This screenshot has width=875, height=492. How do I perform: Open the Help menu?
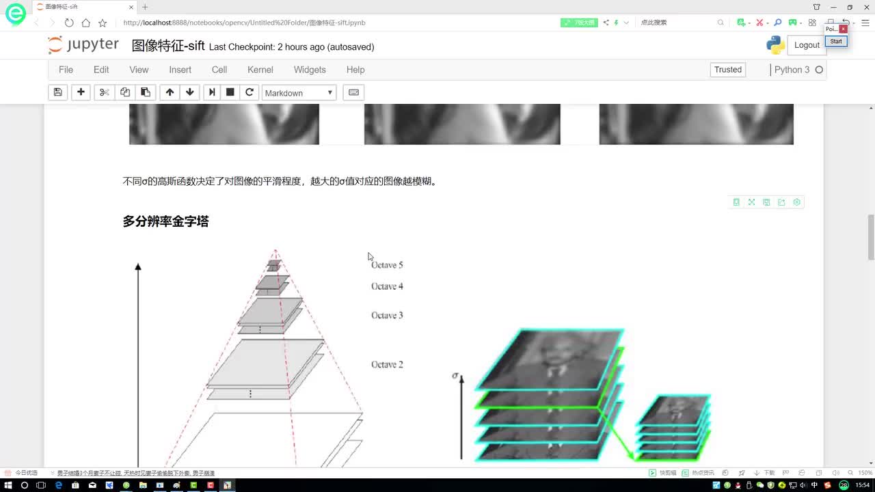click(x=355, y=70)
